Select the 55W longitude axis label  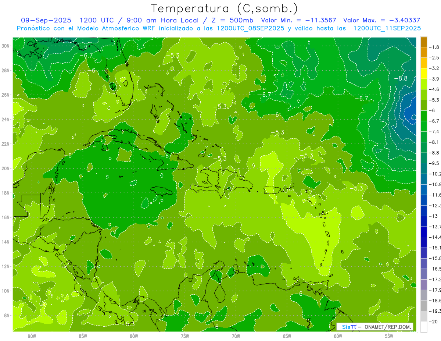pyautogui.click(x=389, y=336)
